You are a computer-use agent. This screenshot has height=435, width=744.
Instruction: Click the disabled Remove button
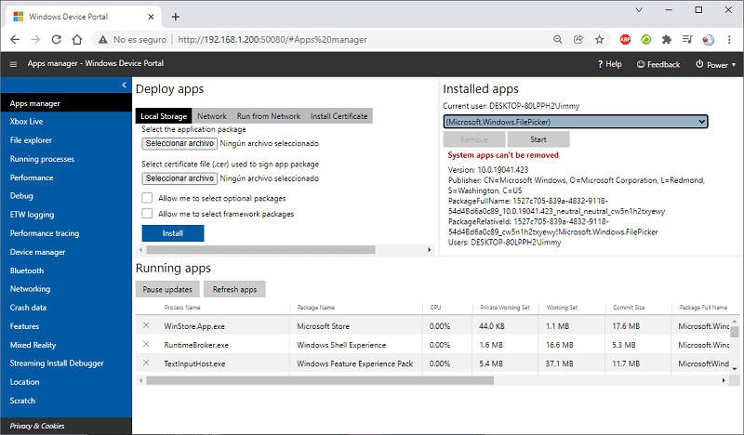[474, 139]
